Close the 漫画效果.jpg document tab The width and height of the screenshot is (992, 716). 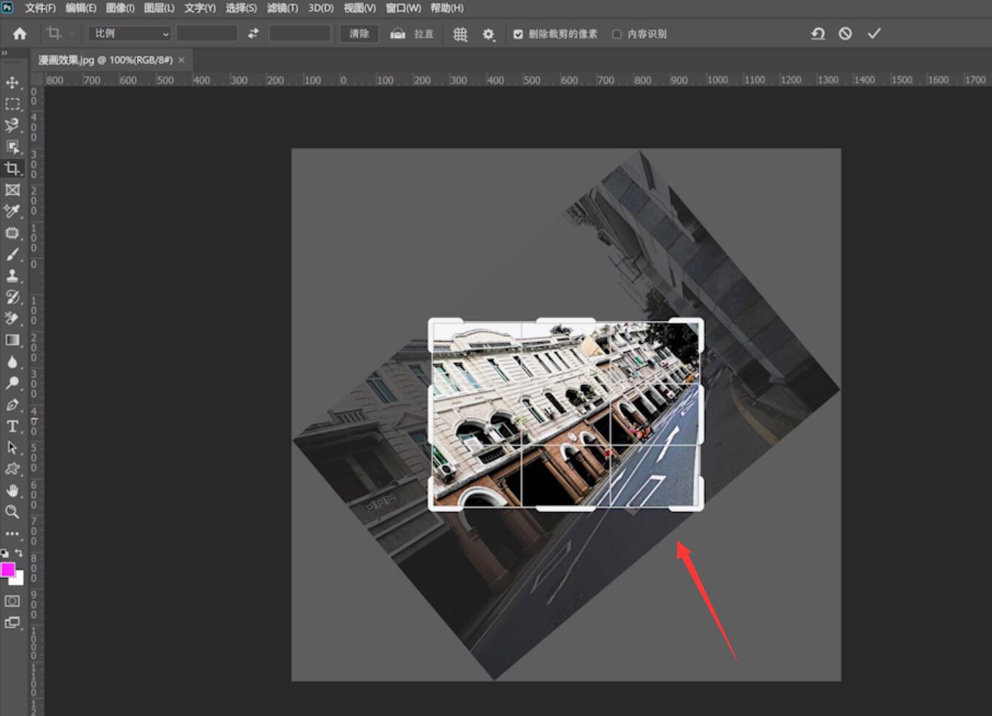[182, 60]
